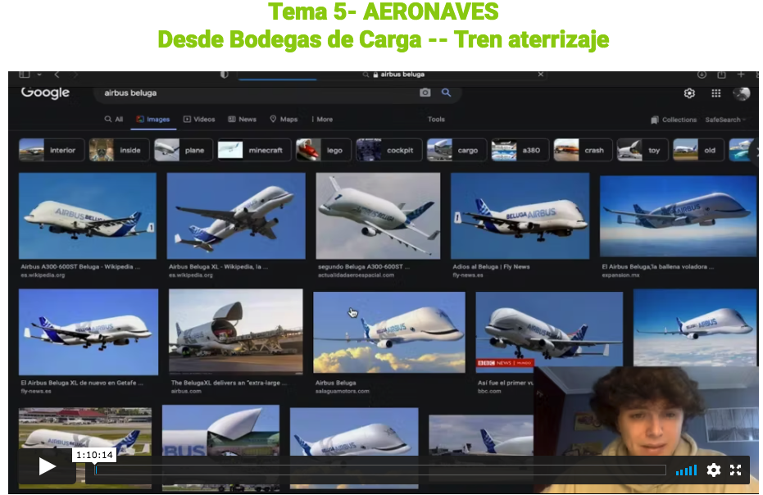The width and height of the screenshot is (763, 495).
Task: Filter images by the toy chip
Action: point(643,150)
